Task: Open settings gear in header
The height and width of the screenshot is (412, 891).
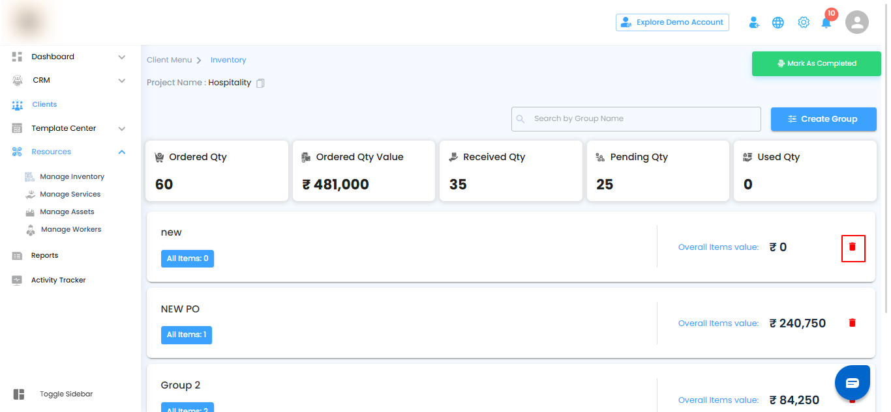Action: (x=804, y=23)
